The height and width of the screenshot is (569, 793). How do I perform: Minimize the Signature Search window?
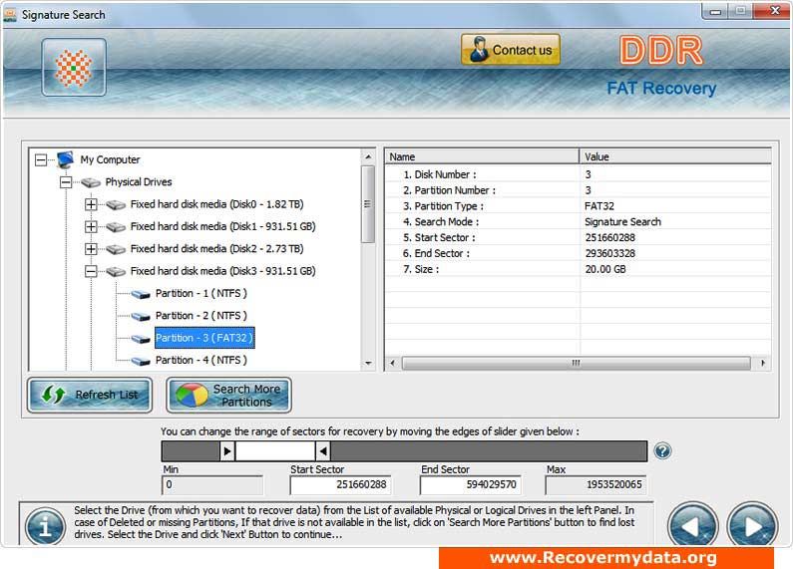point(715,11)
